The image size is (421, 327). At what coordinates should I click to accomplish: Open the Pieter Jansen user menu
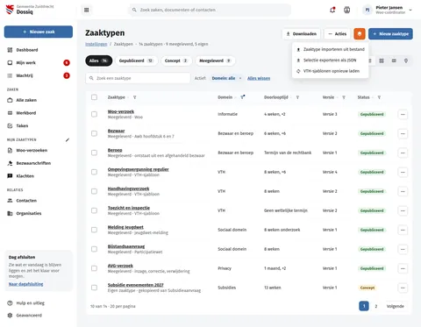point(388,10)
